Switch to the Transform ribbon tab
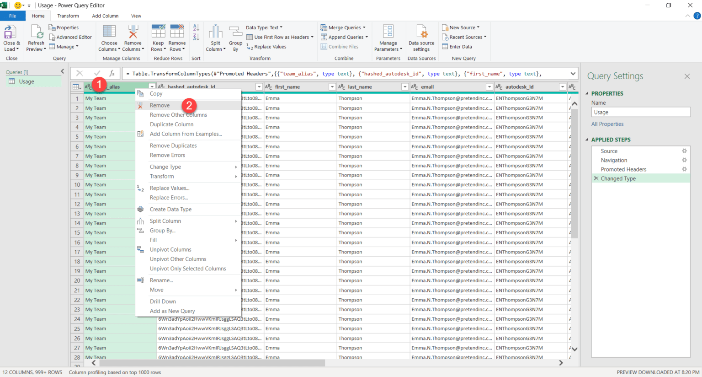The image size is (702, 377). [x=68, y=15]
